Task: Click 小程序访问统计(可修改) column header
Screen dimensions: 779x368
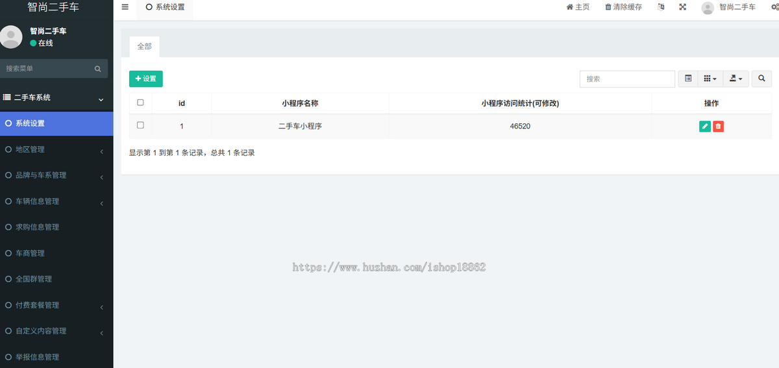Action: (520, 103)
